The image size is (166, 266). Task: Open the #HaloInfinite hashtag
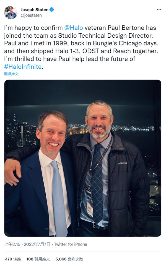coord(23,67)
